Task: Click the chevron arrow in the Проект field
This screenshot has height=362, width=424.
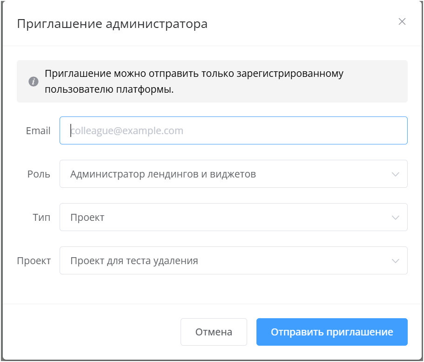Action: coord(396,261)
